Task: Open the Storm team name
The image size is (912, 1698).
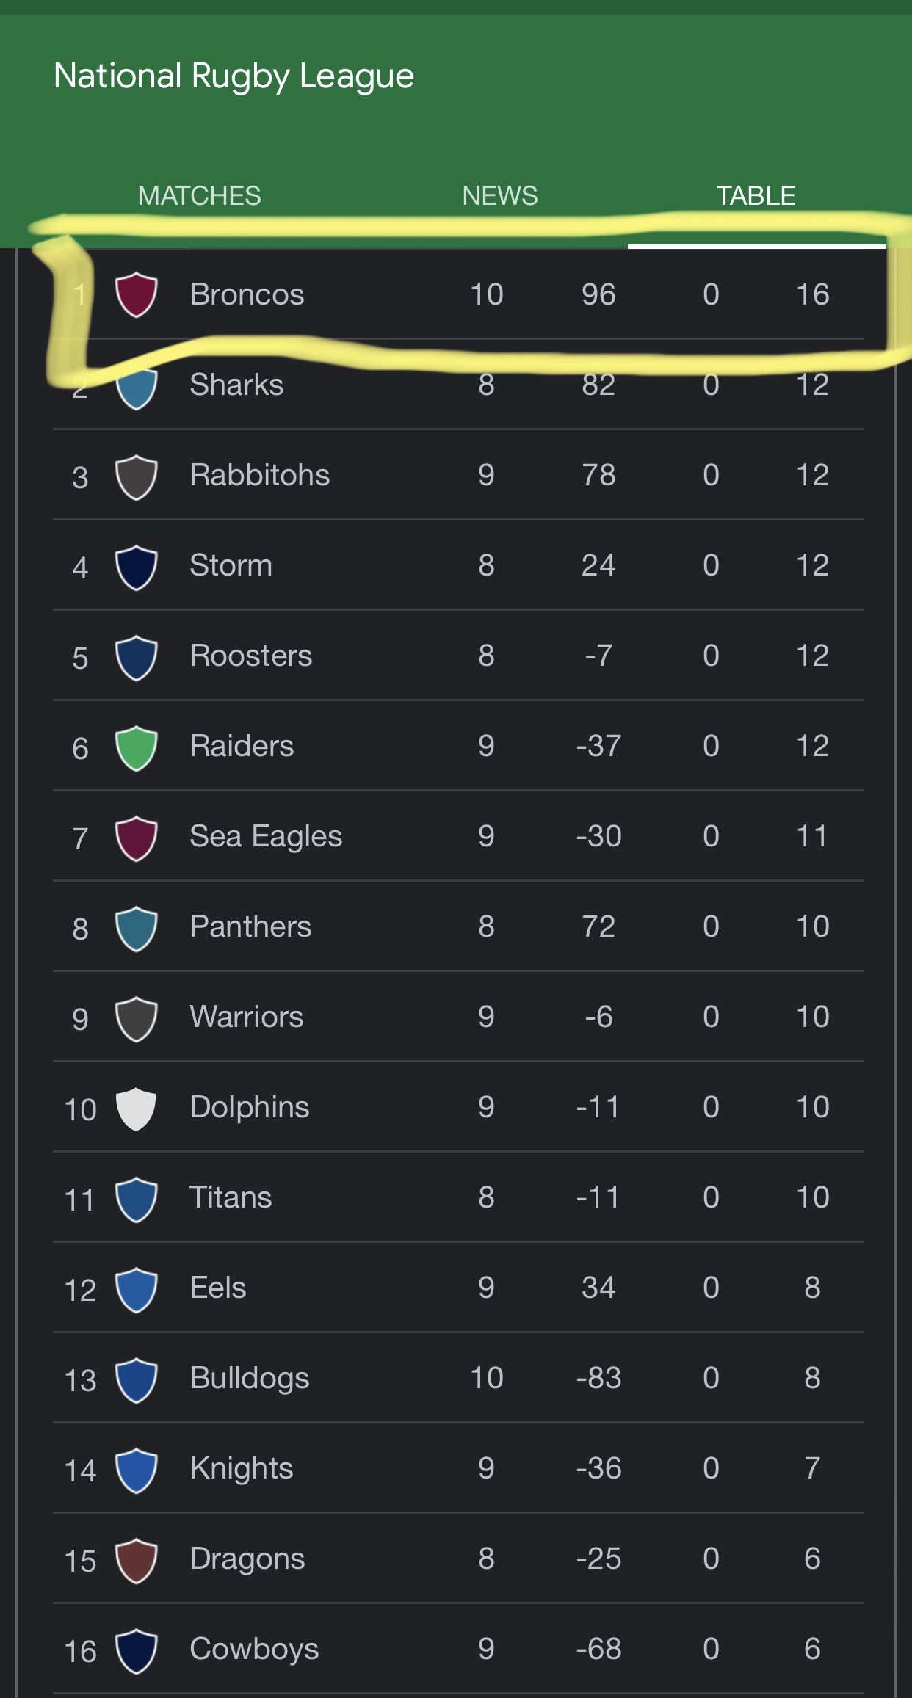Action: click(231, 565)
